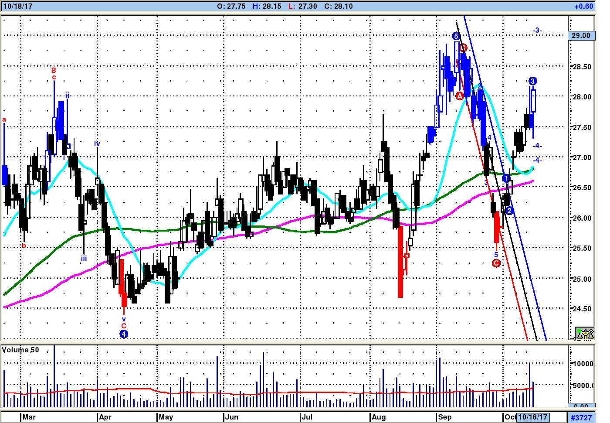This screenshot has height=423, width=610.
Task: Select the blue circled 5 wave marker at the September peak
Action: pos(456,36)
